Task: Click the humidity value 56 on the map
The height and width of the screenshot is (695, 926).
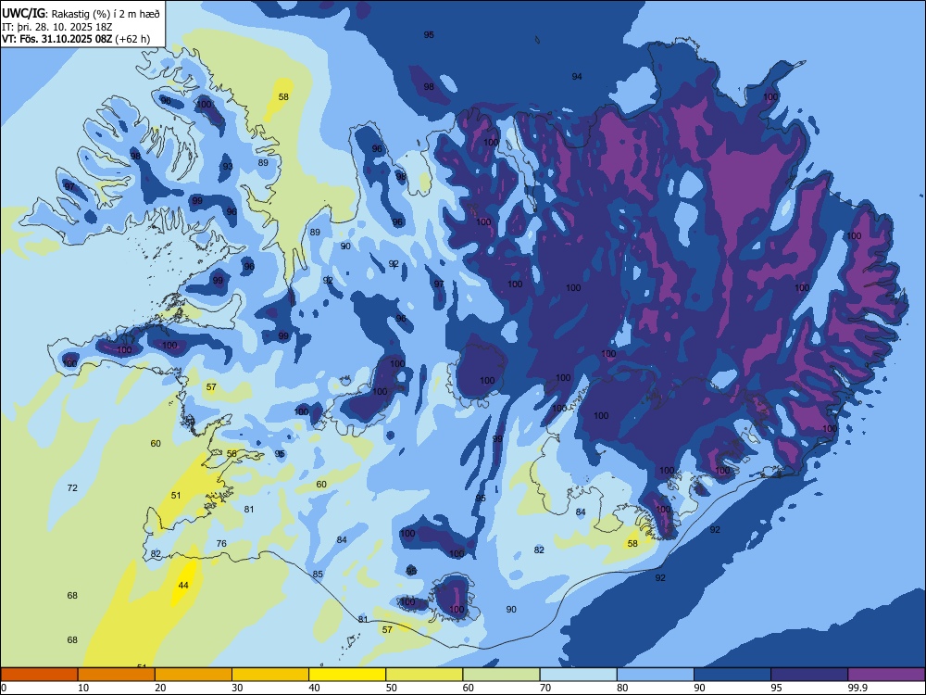Action: tap(231, 454)
